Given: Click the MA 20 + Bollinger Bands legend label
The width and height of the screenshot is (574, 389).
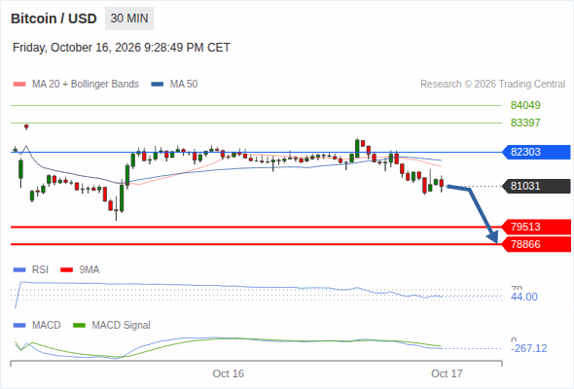Looking at the screenshot, I should coord(86,85).
